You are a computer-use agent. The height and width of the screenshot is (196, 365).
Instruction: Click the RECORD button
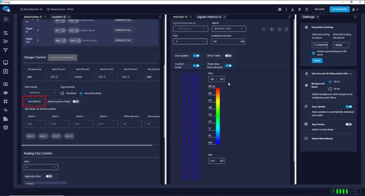pyautogui.click(x=320, y=9)
